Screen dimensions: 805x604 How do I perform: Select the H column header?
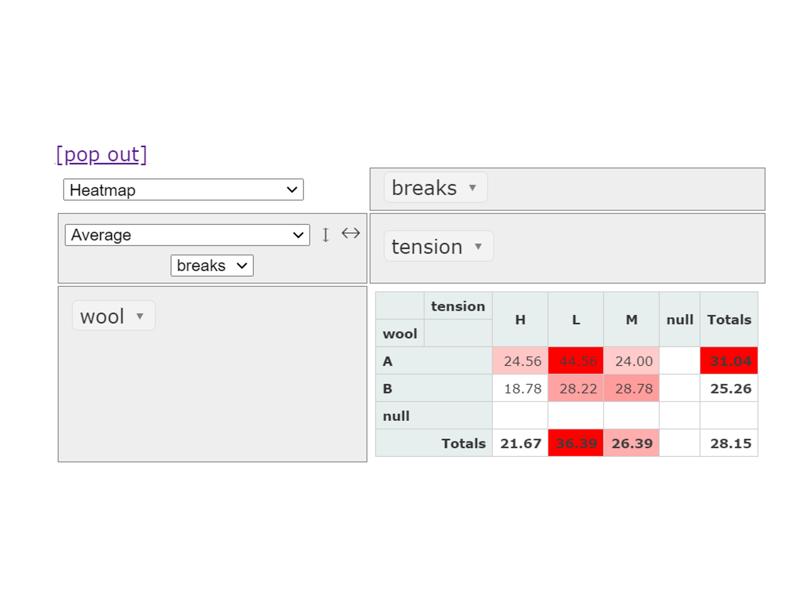tap(520, 320)
